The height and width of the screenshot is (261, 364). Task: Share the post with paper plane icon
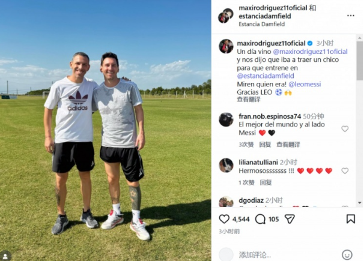click(290, 219)
